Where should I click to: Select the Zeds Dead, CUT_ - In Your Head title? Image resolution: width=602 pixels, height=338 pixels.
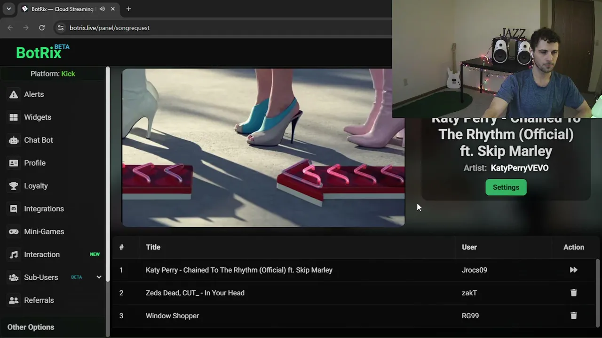click(x=195, y=293)
